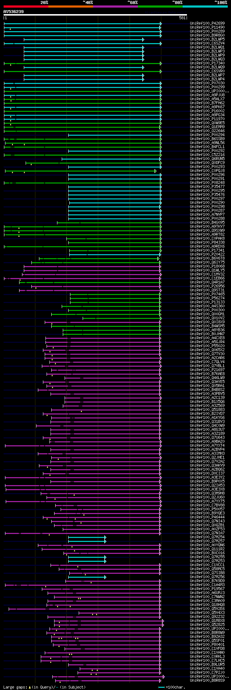Click the UniRef100_P07030 label
231x690 pixels.
point(207,83)
